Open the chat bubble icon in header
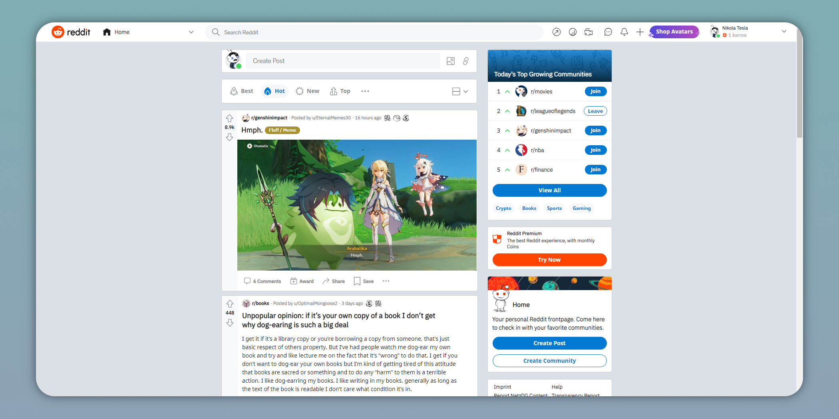This screenshot has height=419, width=839. [608, 32]
